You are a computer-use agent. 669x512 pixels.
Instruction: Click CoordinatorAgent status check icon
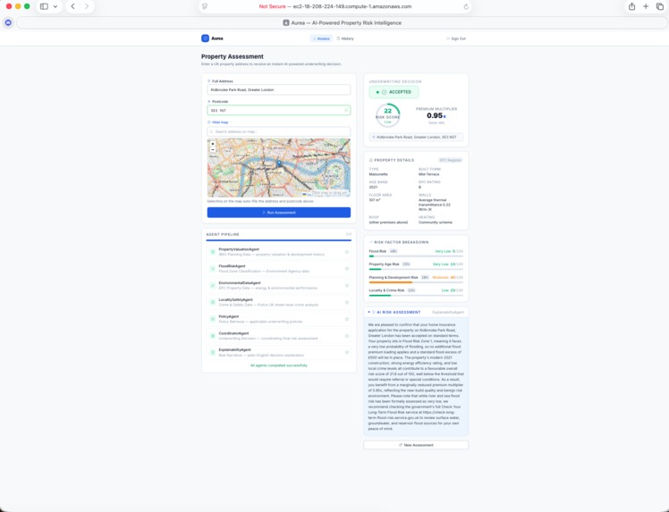point(347,336)
